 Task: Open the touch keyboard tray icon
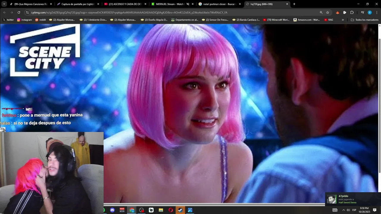335,210
